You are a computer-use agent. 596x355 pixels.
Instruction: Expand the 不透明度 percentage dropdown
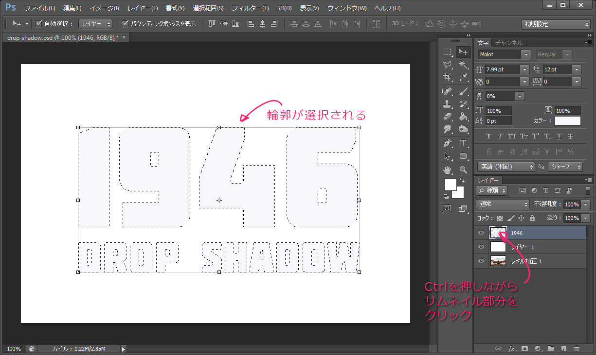(x=586, y=204)
